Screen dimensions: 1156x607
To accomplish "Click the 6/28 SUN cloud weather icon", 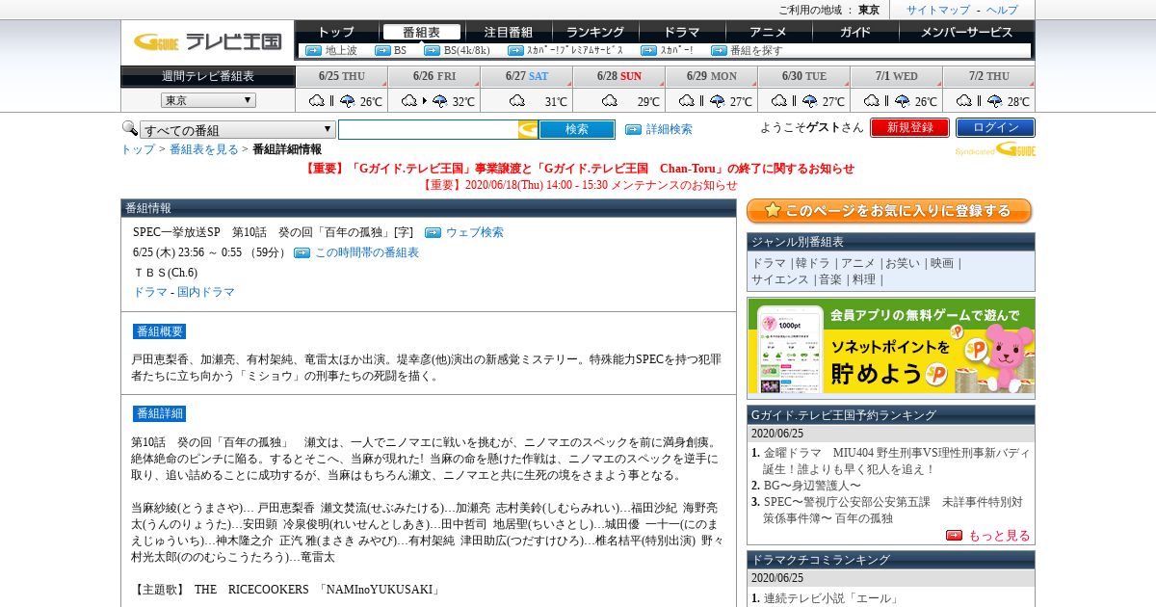I will point(610,101).
